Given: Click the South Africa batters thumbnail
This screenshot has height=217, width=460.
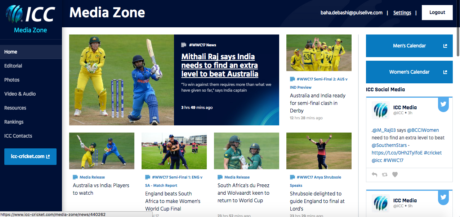Looking at the screenshot, I should click(246, 151).
